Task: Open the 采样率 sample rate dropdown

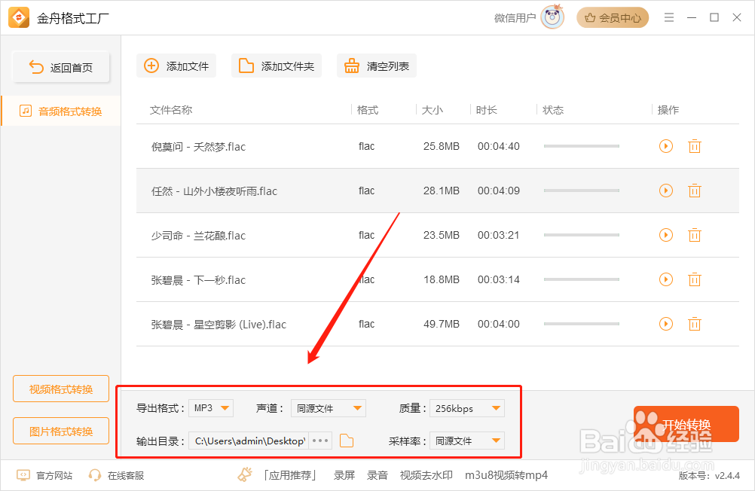Action: pos(466,441)
